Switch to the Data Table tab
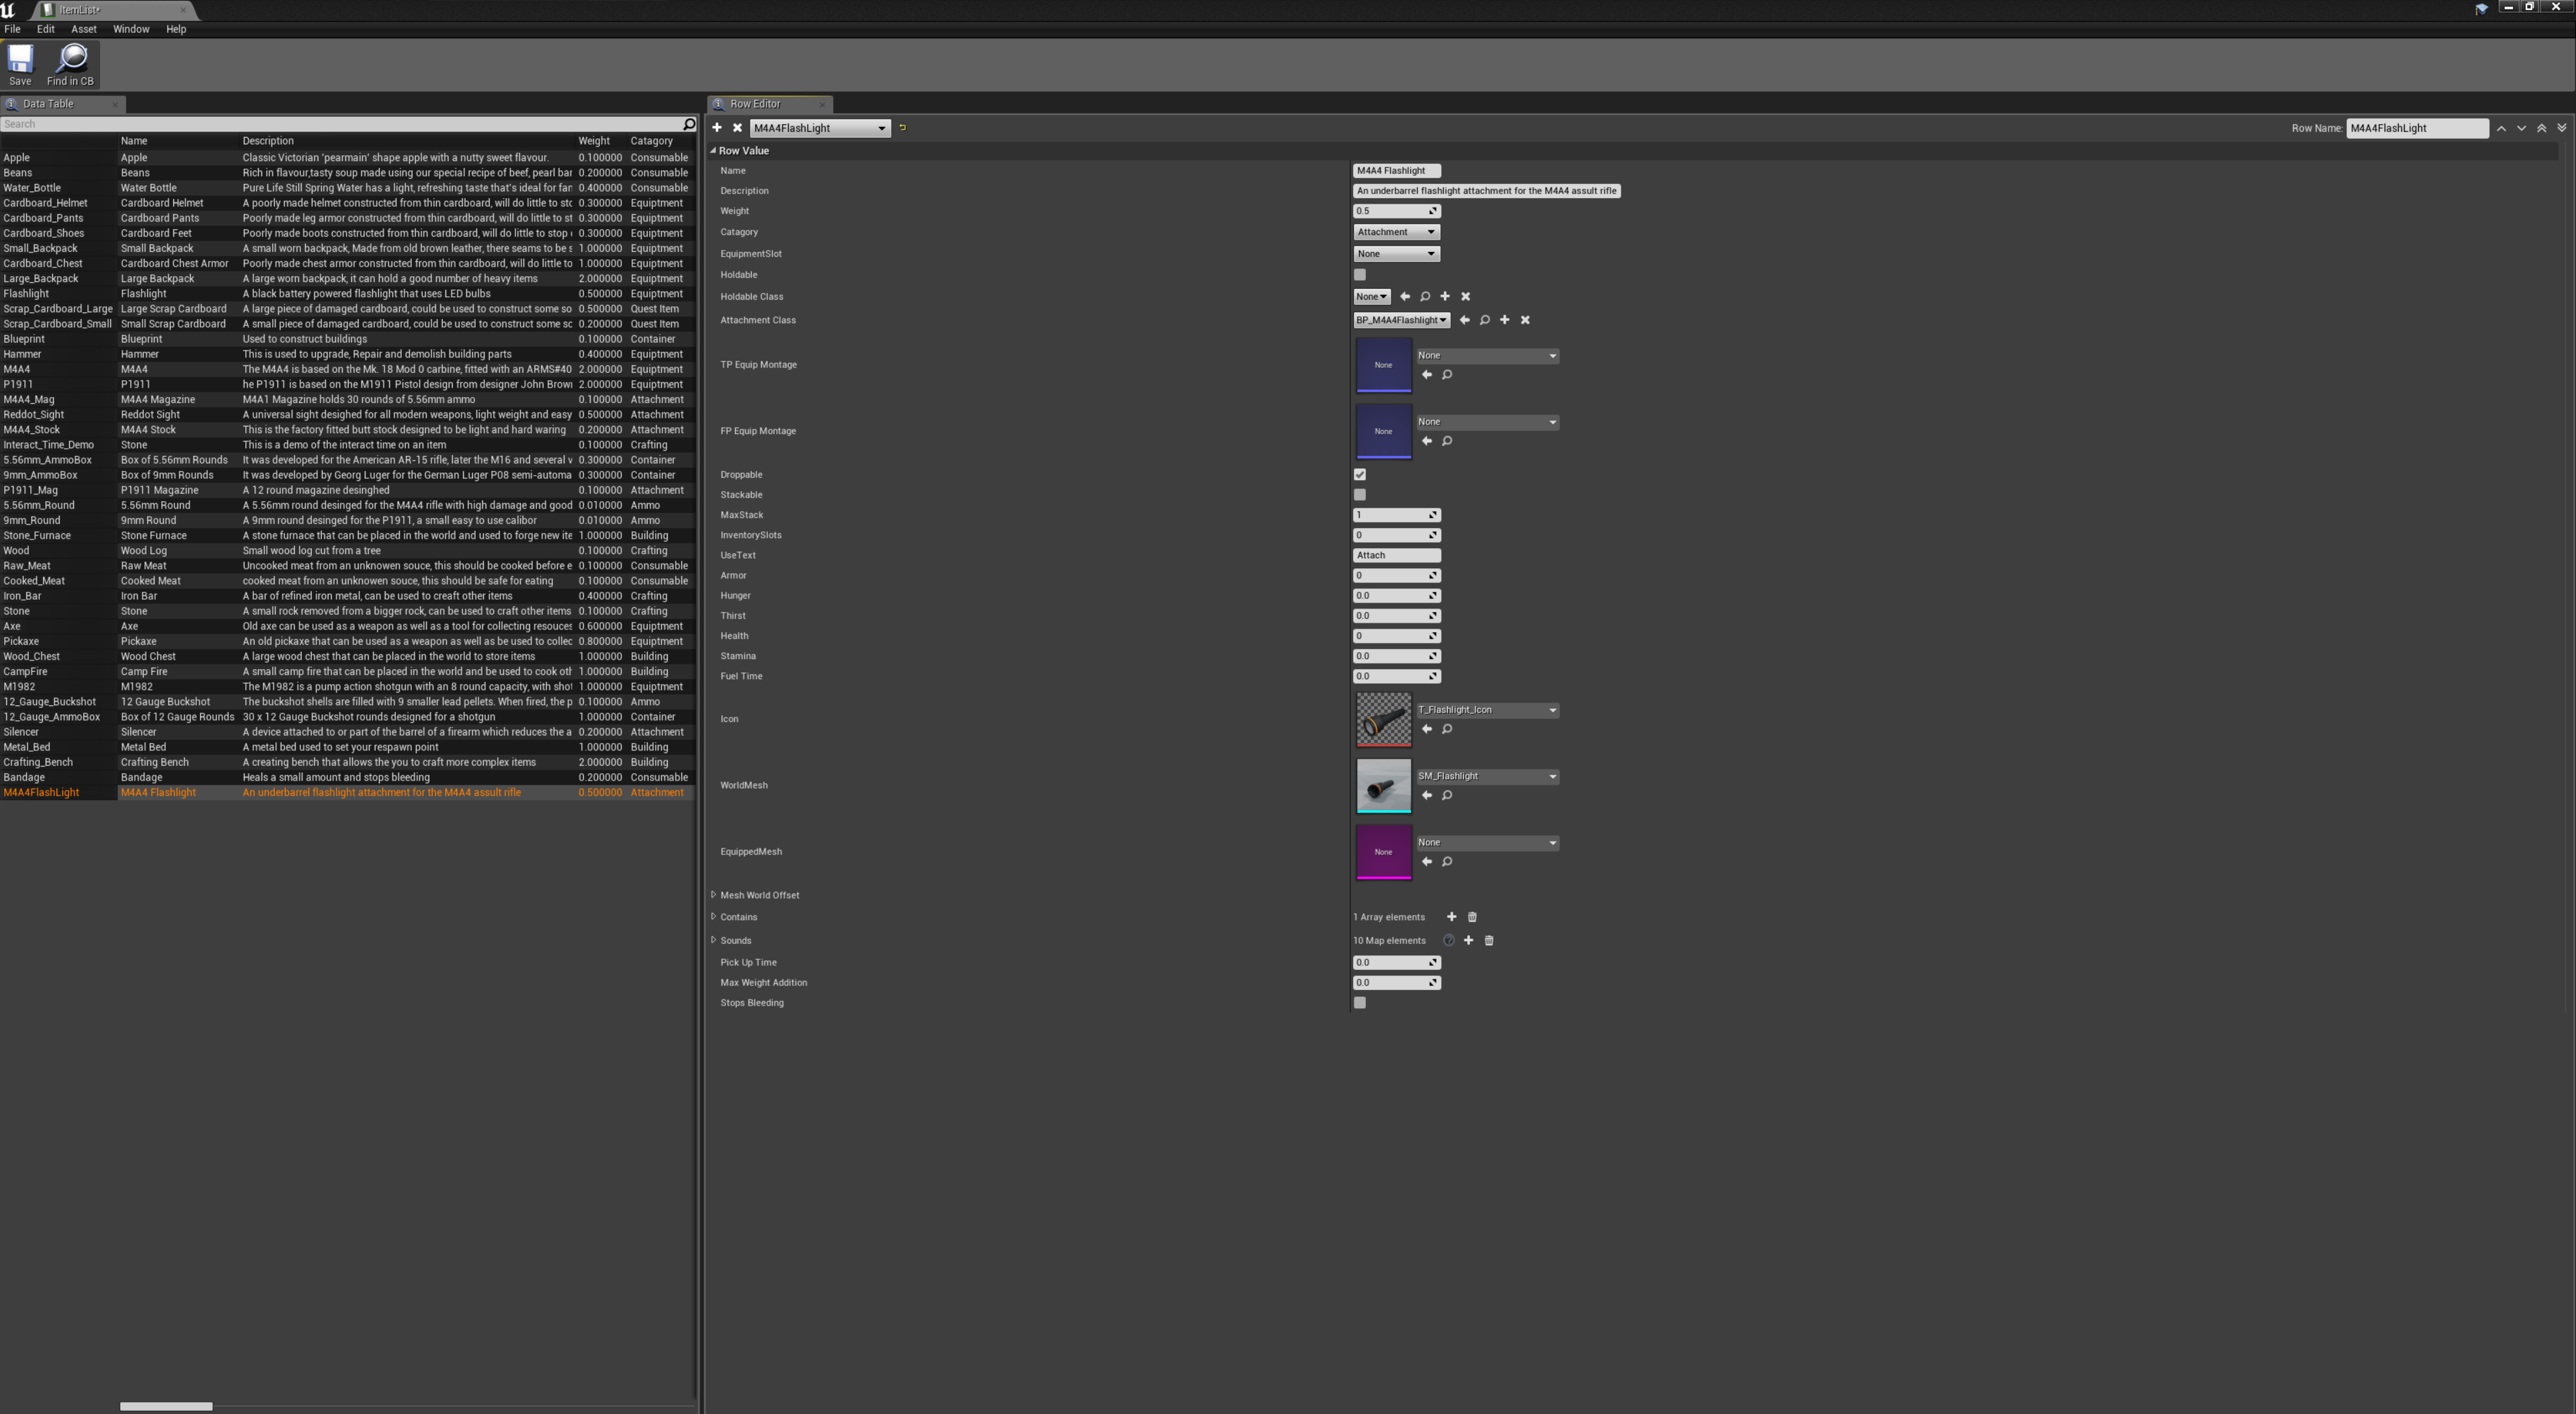Viewport: 2576px width, 1414px height. [x=48, y=104]
